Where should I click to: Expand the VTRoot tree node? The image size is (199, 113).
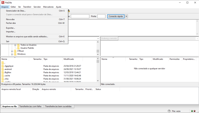click(x=12, y=51)
